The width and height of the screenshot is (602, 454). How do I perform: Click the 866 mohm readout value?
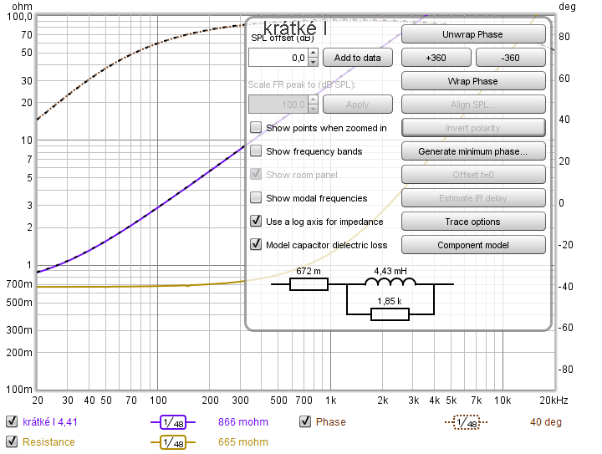tap(243, 422)
